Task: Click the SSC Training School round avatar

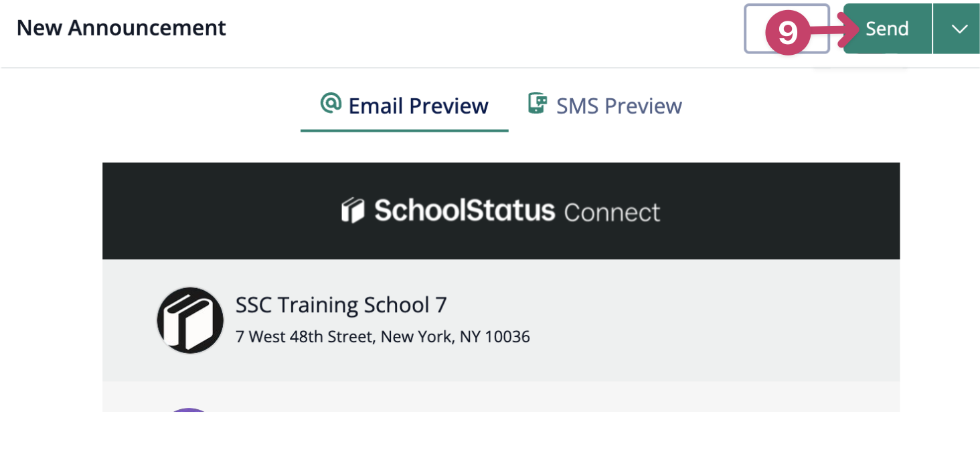Action: point(190,320)
